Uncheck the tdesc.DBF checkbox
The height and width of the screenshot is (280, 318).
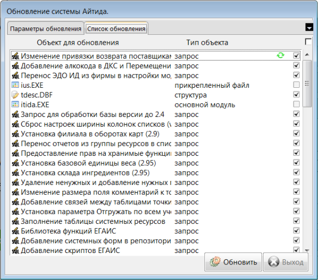click(296, 95)
